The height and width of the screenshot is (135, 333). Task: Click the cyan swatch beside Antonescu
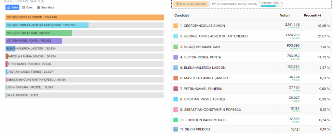pyautogui.click(x=176, y=36)
